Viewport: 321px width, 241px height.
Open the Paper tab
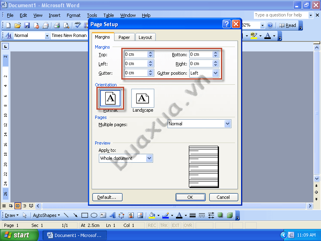pos(124,37)
